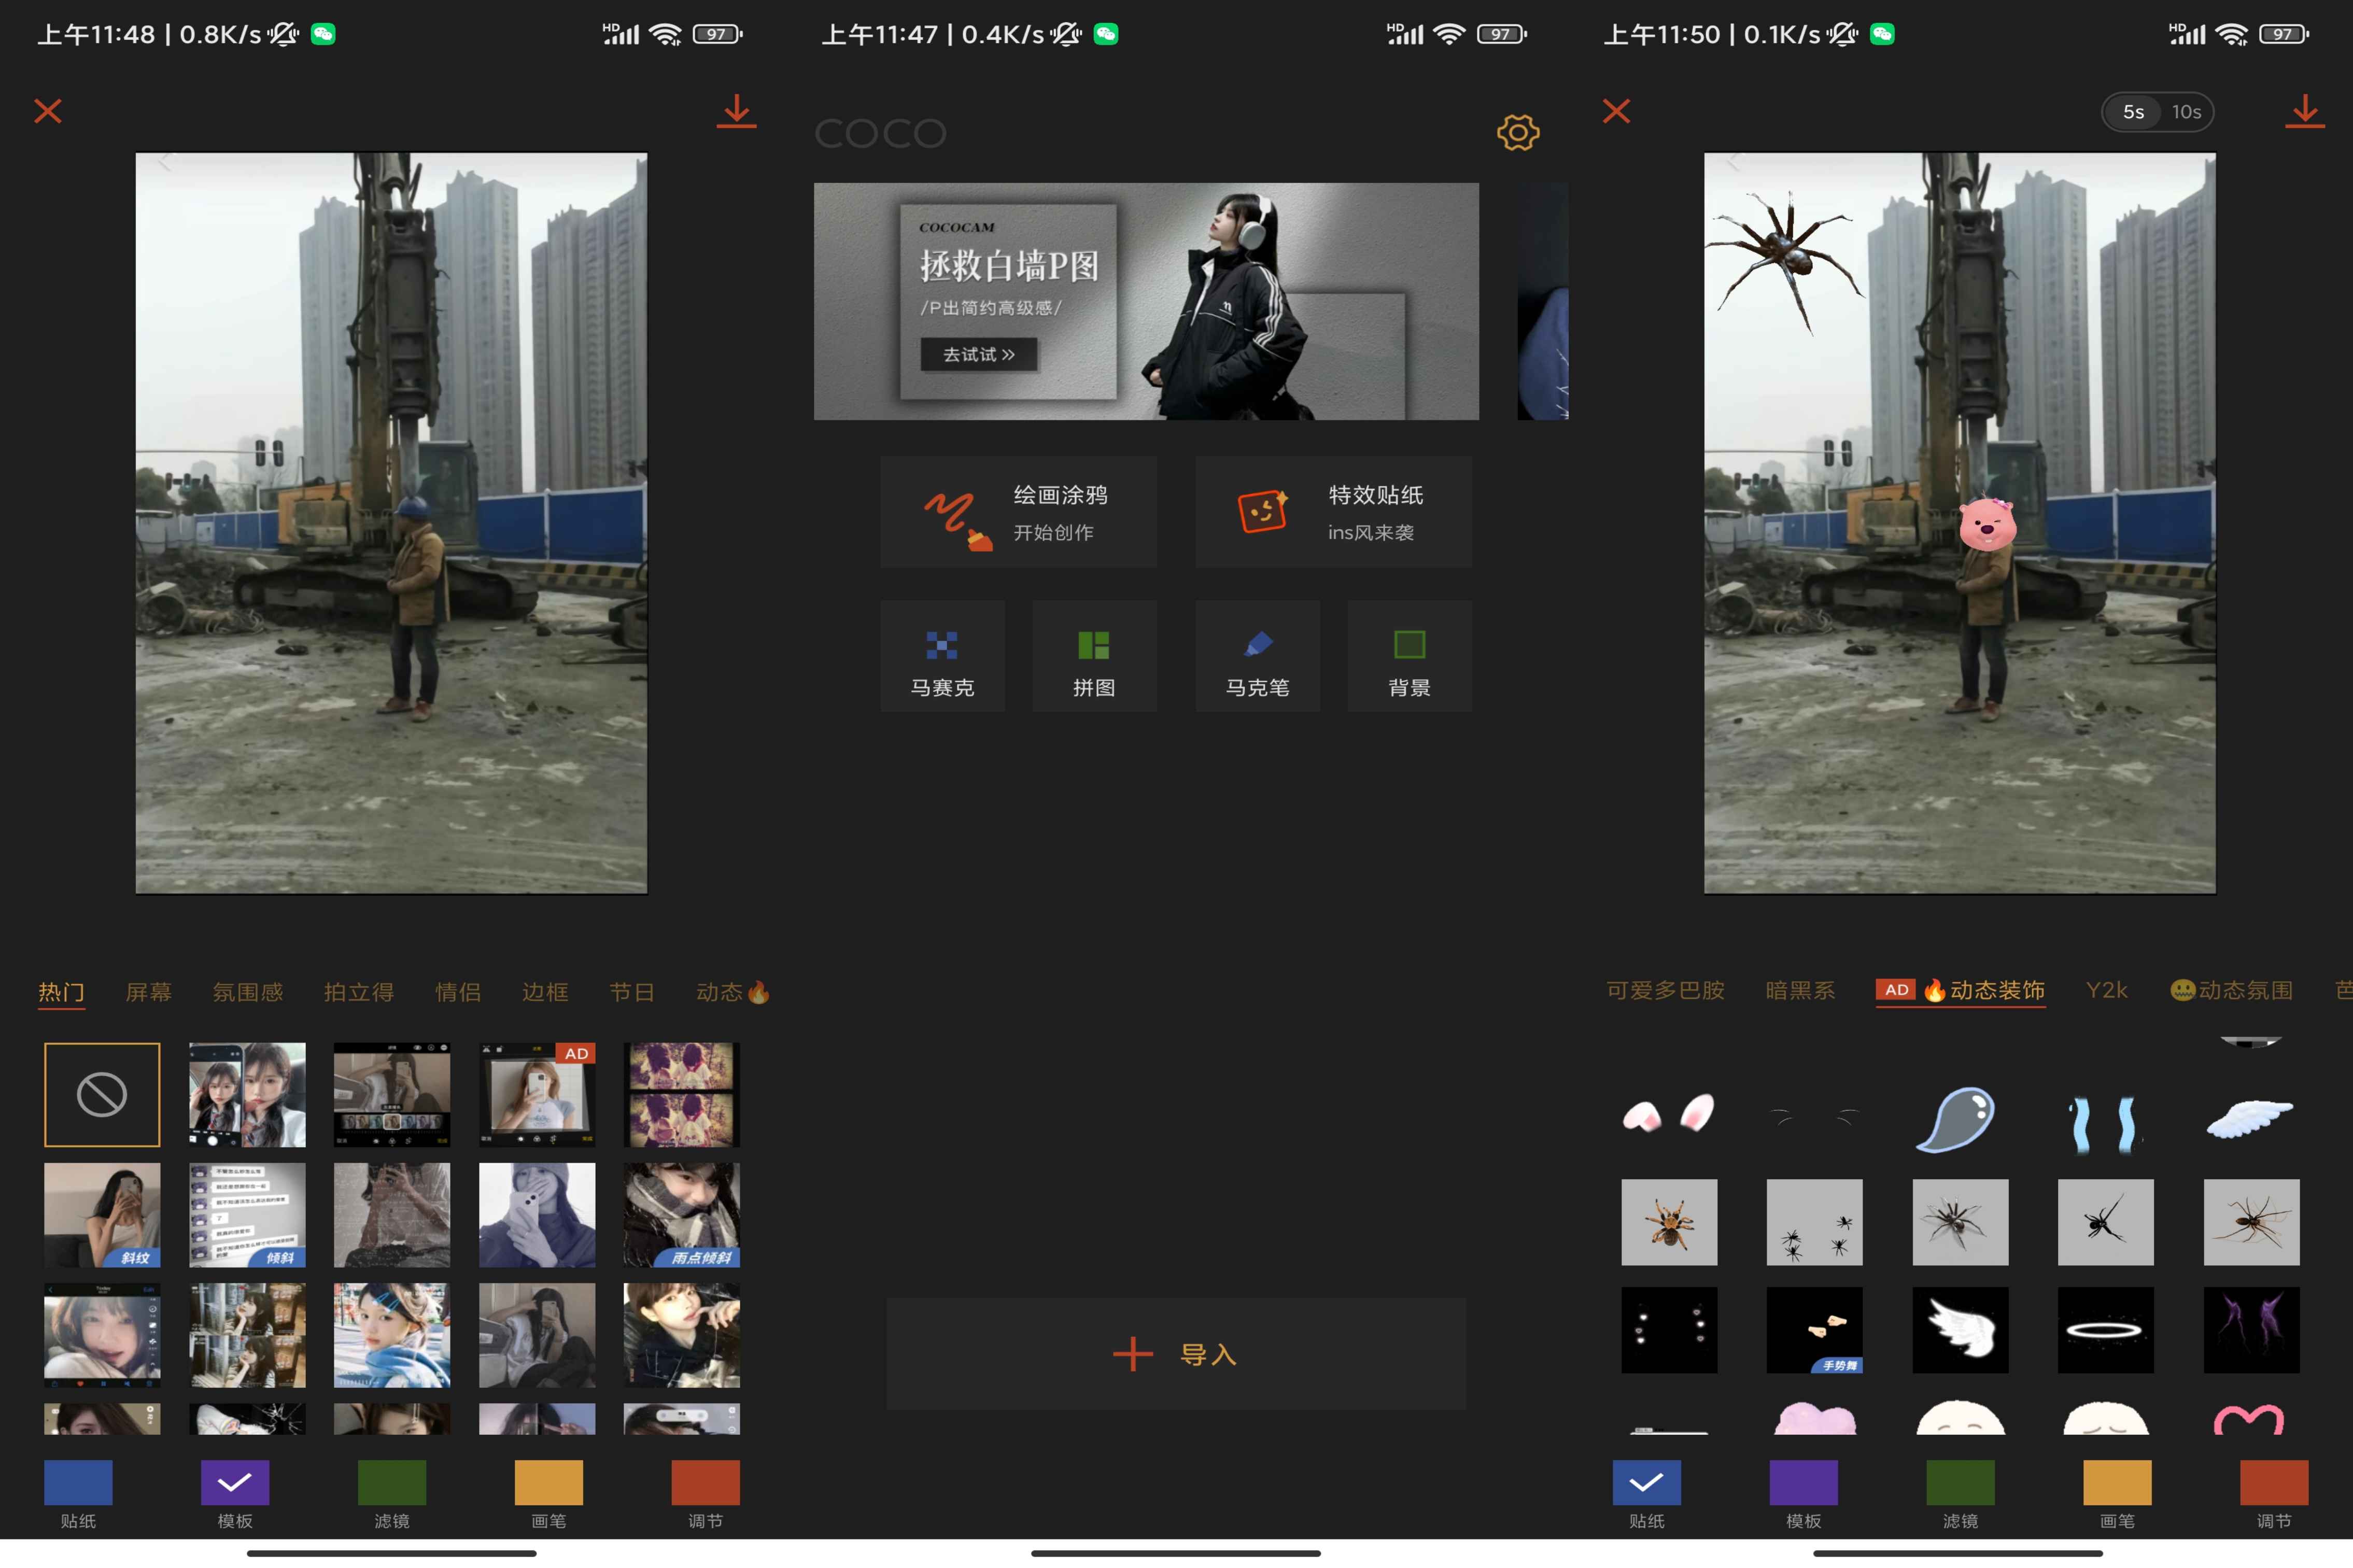This screenshot has height=1568, width=2353.
Task: Open the settings gear on COCO home
Action: click(1517, 132)
